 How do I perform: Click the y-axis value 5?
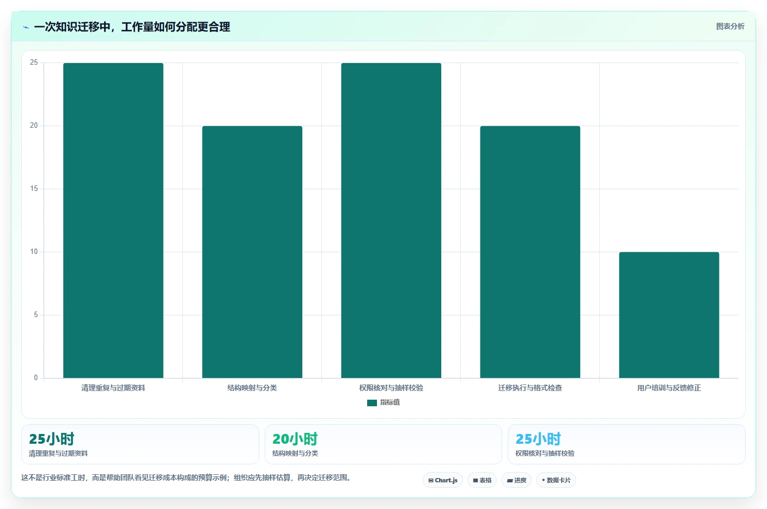tap(36, 315)
